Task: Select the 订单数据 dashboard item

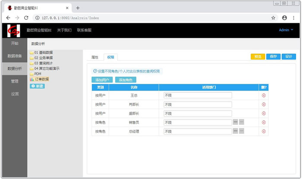Action: coord(41,79)
